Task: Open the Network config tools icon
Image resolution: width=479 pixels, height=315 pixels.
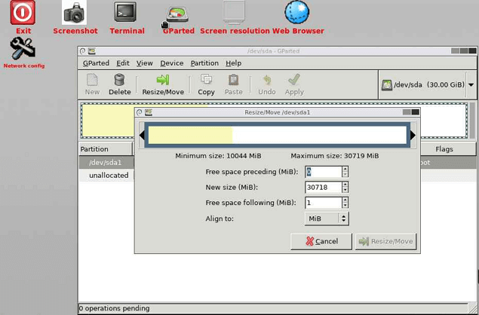Action: click(x=23, y=50)
